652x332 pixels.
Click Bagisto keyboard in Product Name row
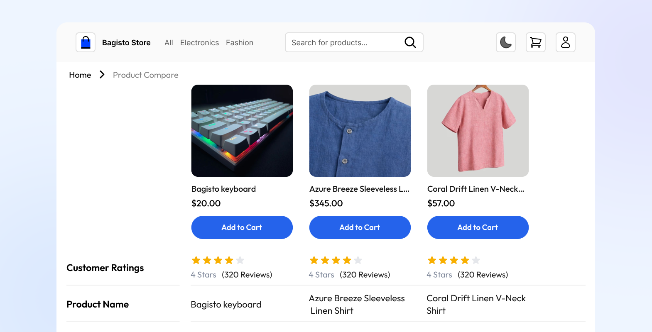226,305
